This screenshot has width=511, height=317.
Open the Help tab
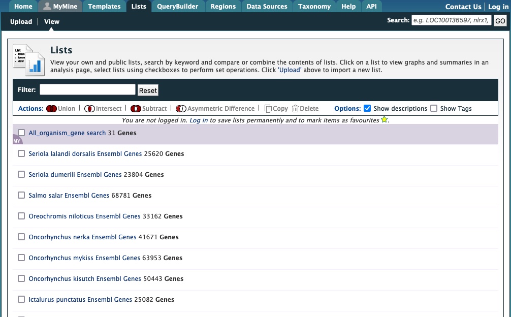click(348, 6)
